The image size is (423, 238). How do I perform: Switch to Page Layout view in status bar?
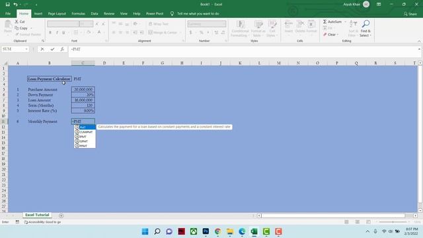(x=357, y=222)
